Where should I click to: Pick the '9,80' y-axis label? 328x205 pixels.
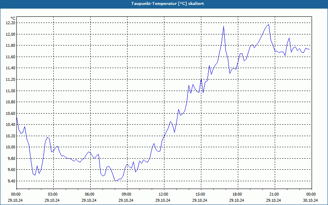(11, 158)
